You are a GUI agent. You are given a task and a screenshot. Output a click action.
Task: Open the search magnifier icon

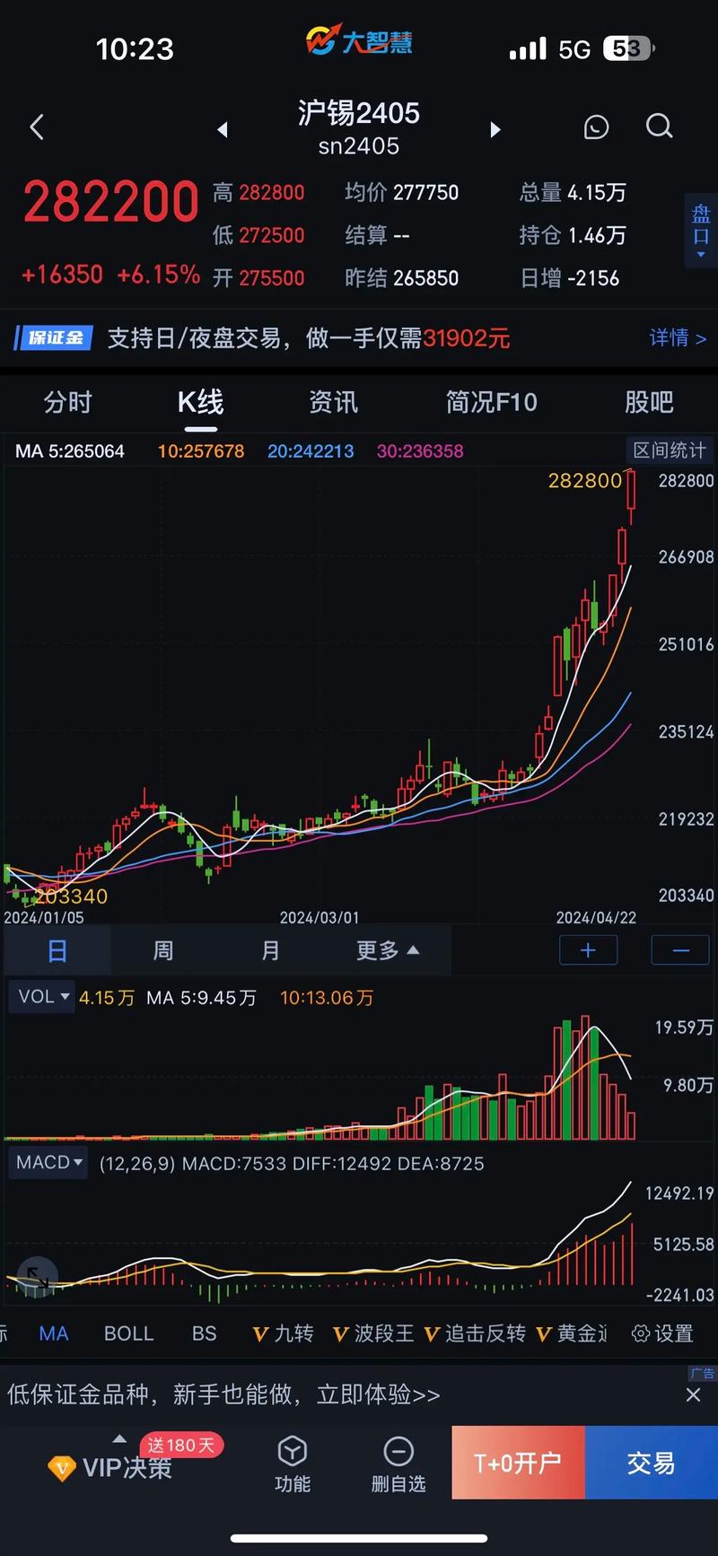click(659, 127)
